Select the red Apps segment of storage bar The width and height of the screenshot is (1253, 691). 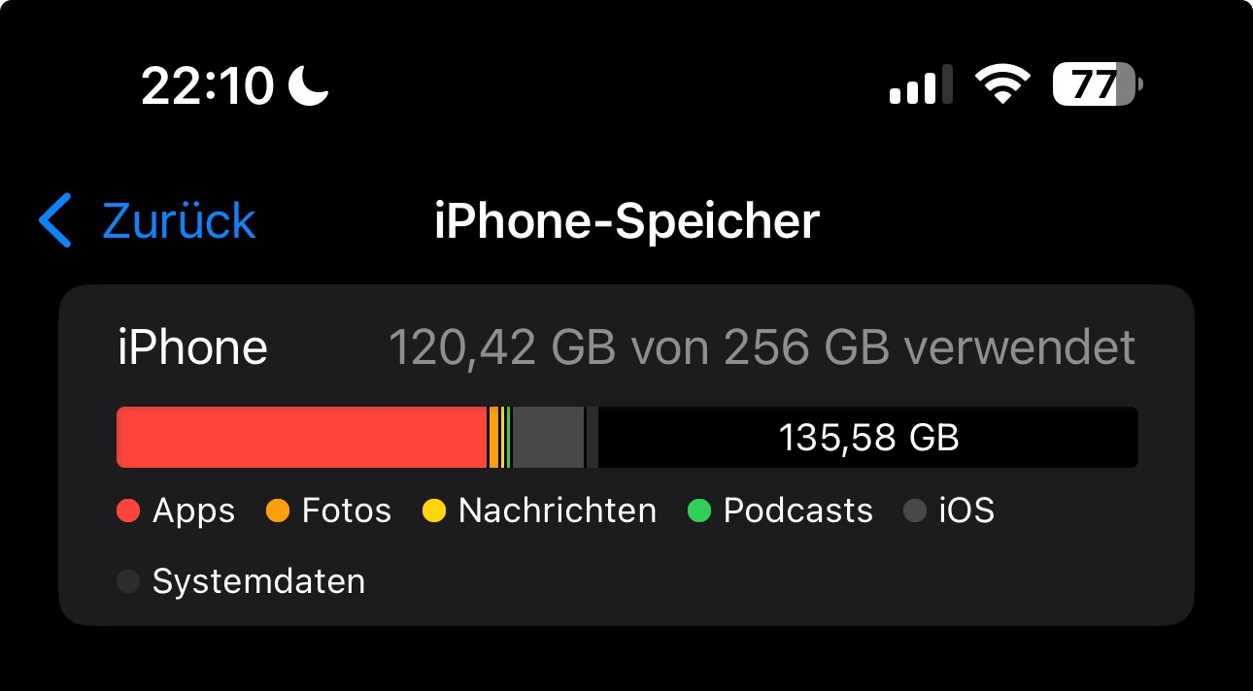click(301, 438)
